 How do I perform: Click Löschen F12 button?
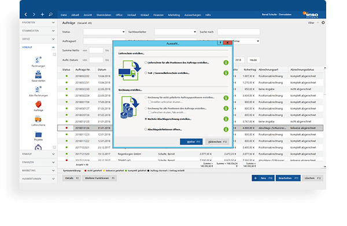pos(312,178)
